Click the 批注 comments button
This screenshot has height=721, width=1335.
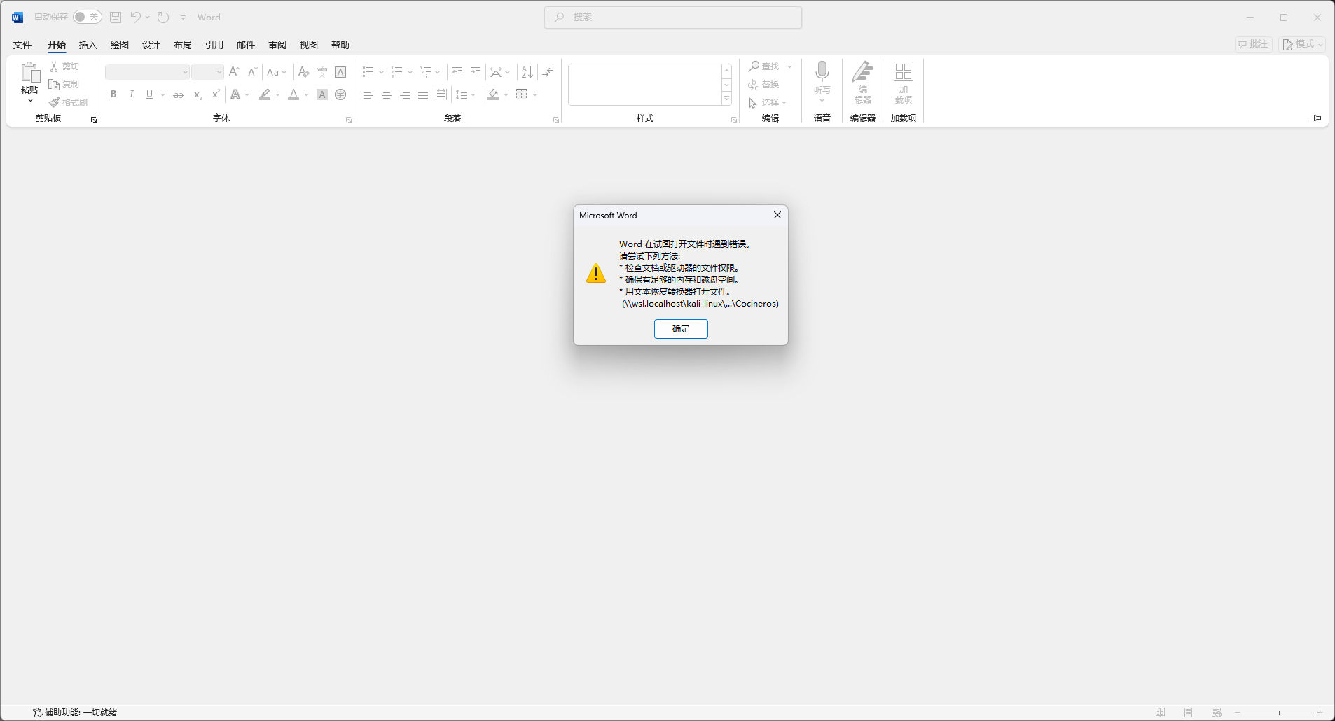click(1253, 44)
